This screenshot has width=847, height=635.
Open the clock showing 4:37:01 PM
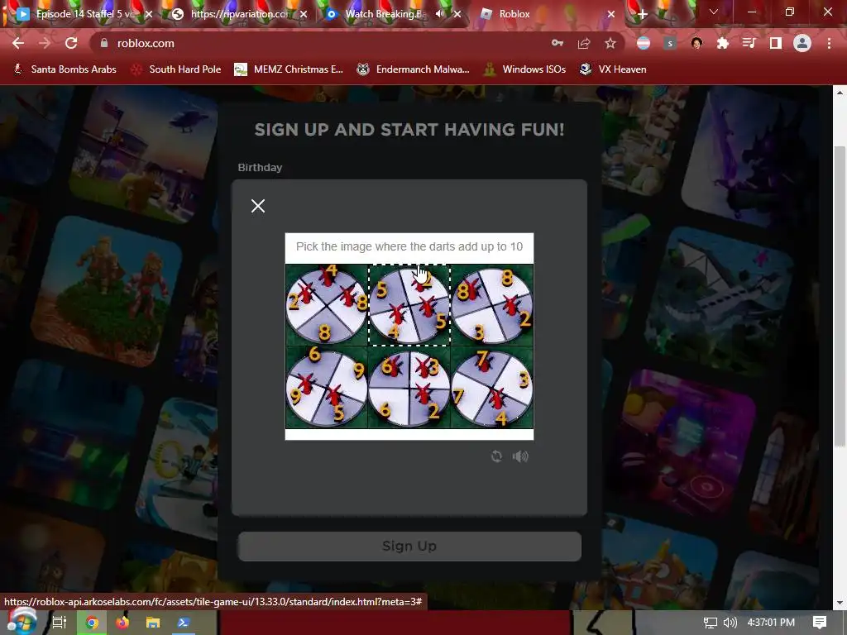(x=771, y=623)
